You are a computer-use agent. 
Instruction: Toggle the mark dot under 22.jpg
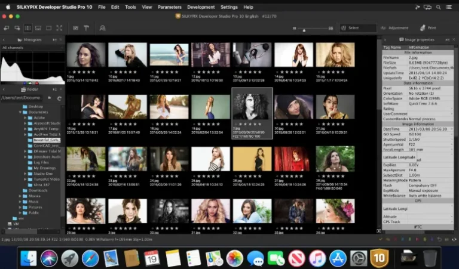[x=69, y=176]
